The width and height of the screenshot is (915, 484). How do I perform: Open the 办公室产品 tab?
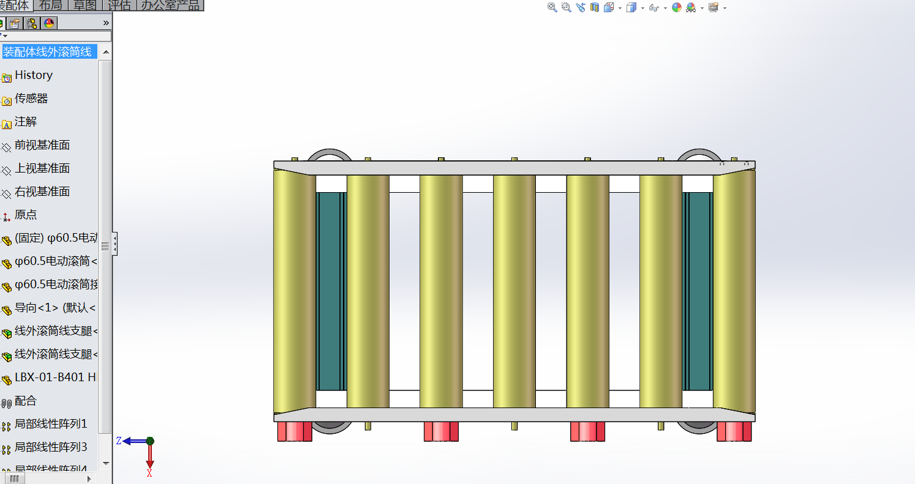click(x=170, y=6)
